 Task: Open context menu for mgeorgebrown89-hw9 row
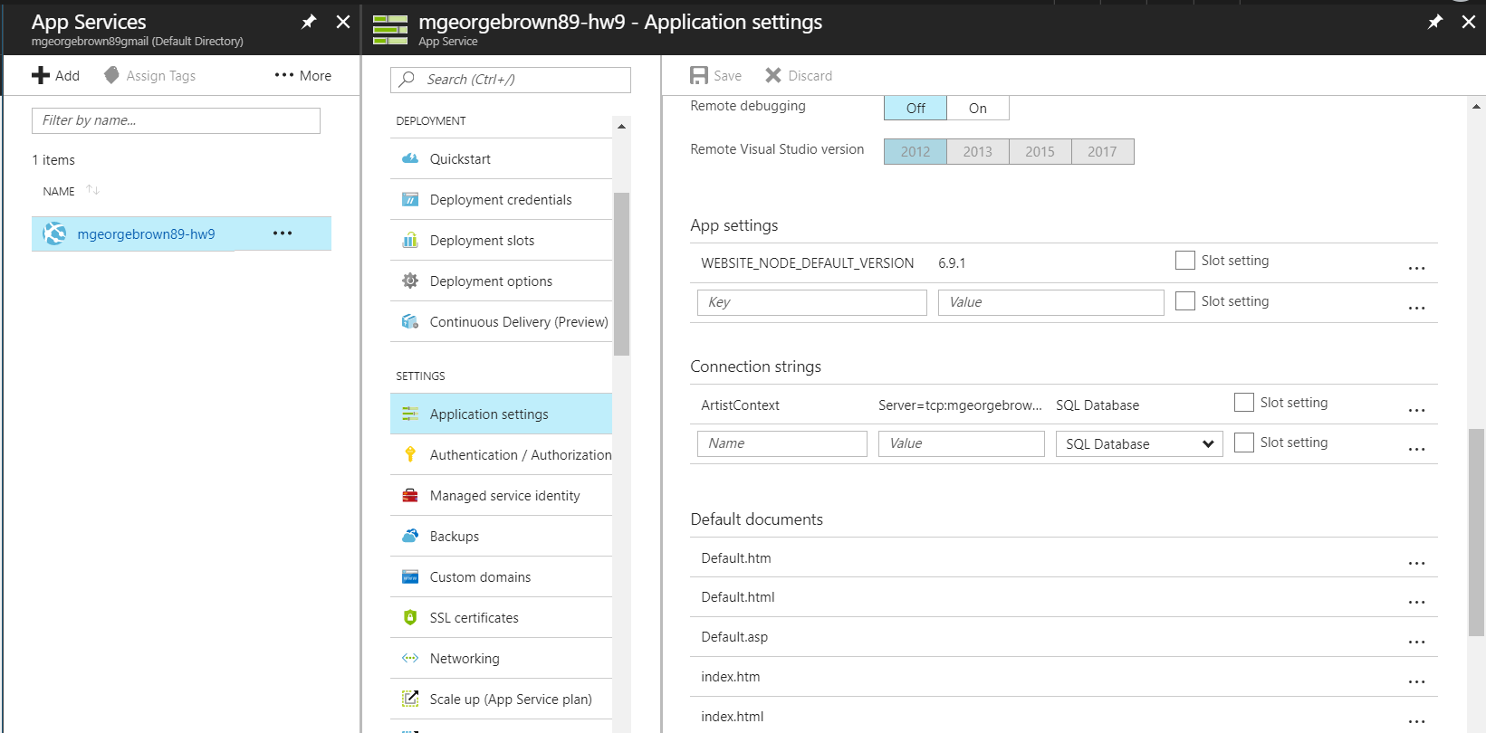(x=283, y=233)
